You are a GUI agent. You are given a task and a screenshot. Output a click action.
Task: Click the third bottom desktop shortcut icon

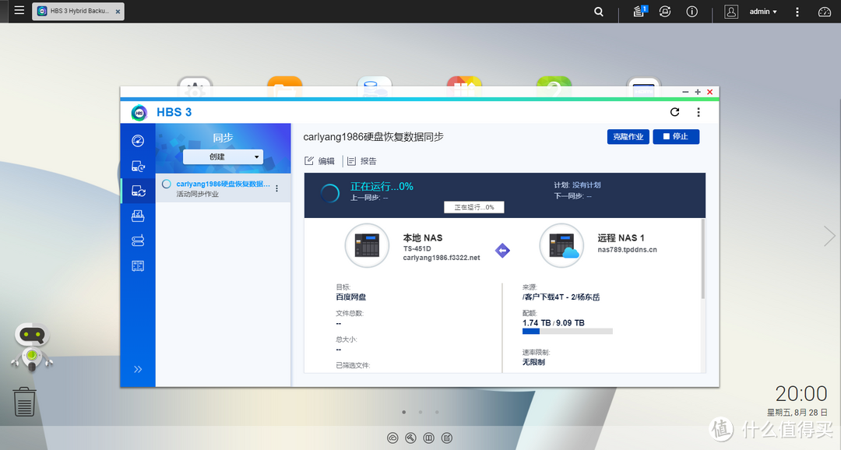(x=428, y=438)
